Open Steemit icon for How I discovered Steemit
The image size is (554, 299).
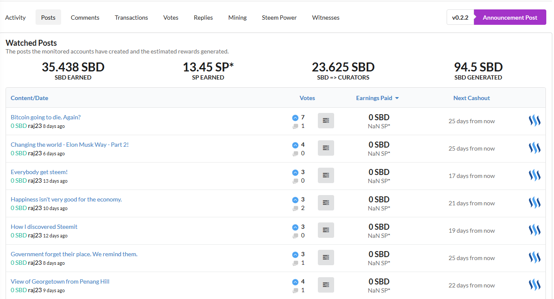(534, 230)
